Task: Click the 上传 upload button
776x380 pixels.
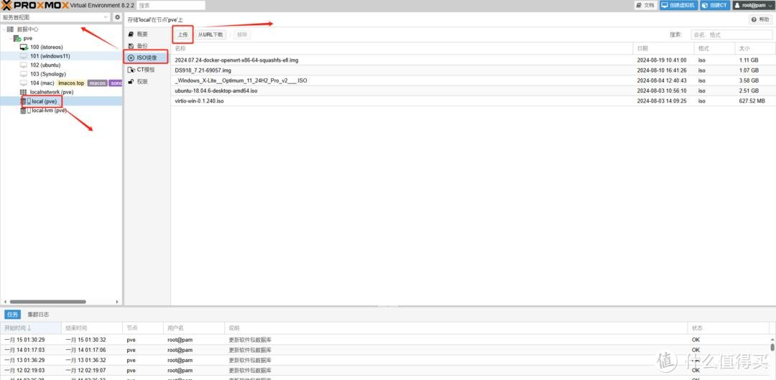Action: coord(183,34)
